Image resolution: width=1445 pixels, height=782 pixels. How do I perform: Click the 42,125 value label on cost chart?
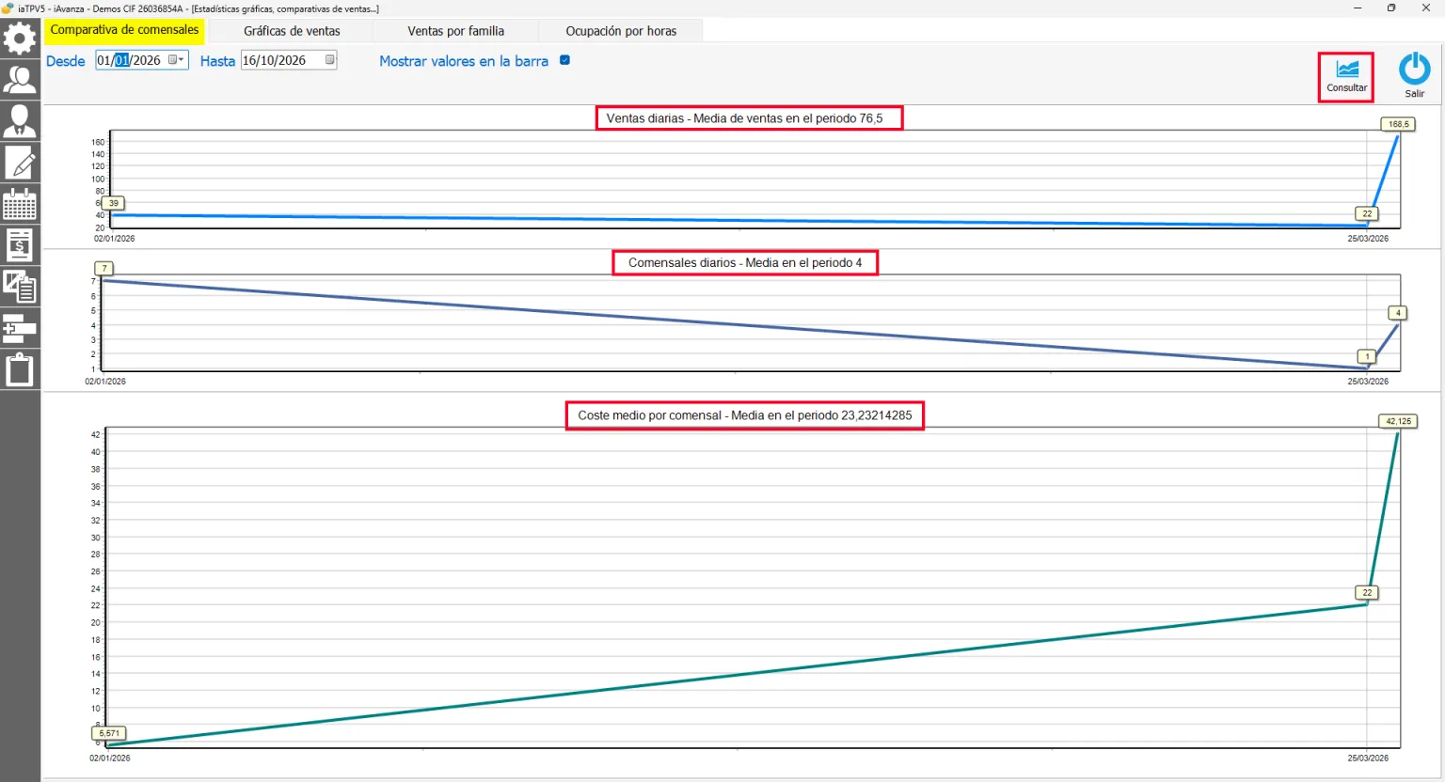(1398, 421)
